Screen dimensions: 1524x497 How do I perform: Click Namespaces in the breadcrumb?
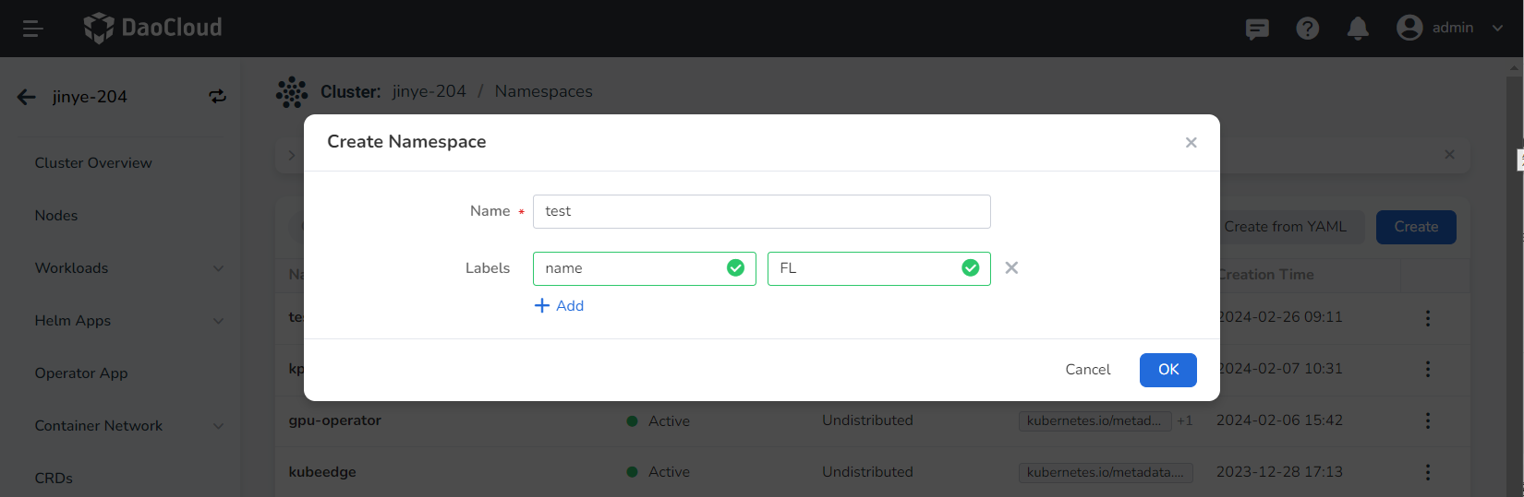click(543, 91)
